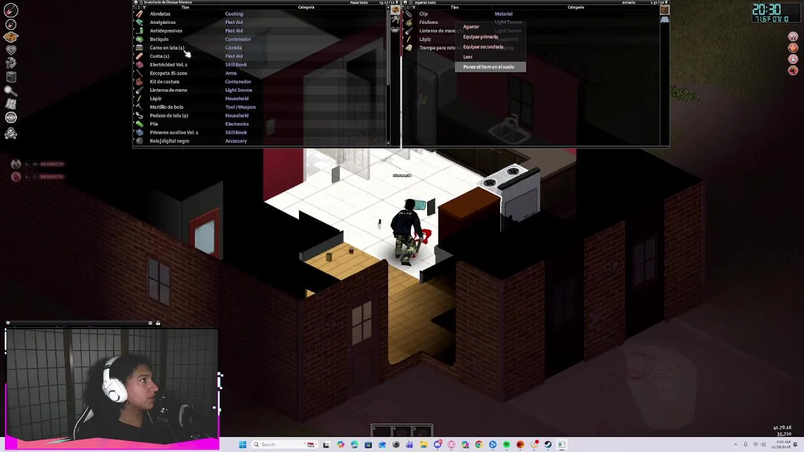Choose Poner el item en el suelo
This screenshot has height=452, width=804.
[x=491, y=67]
